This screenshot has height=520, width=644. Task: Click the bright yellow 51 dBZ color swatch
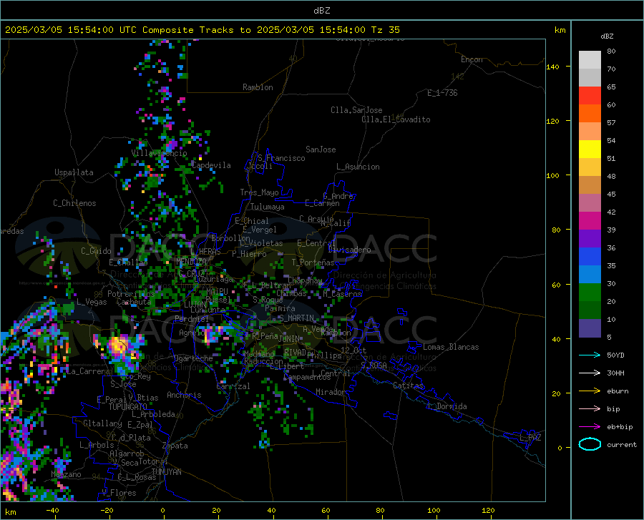point(590,149)
